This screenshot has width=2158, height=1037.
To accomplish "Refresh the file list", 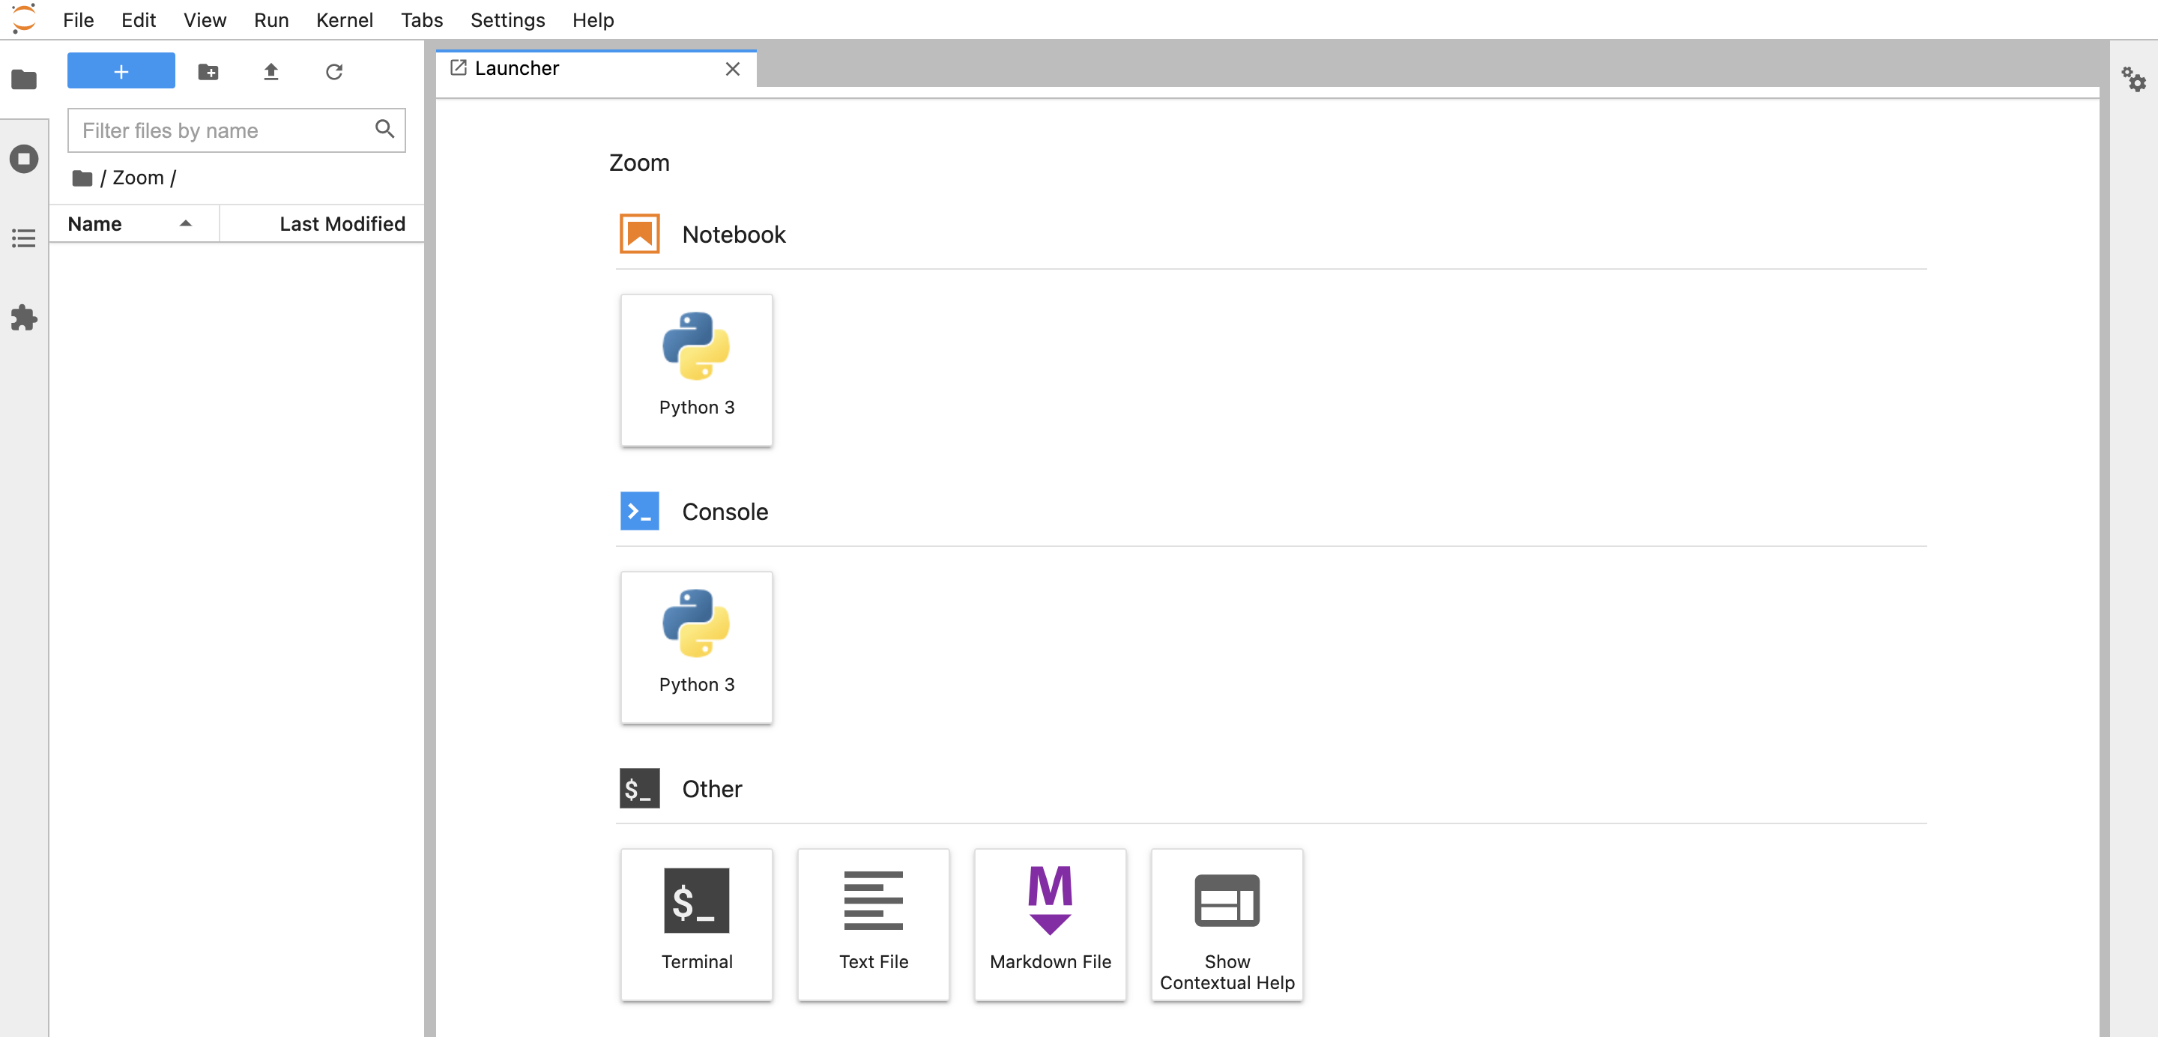I will [x=333, y=71].
